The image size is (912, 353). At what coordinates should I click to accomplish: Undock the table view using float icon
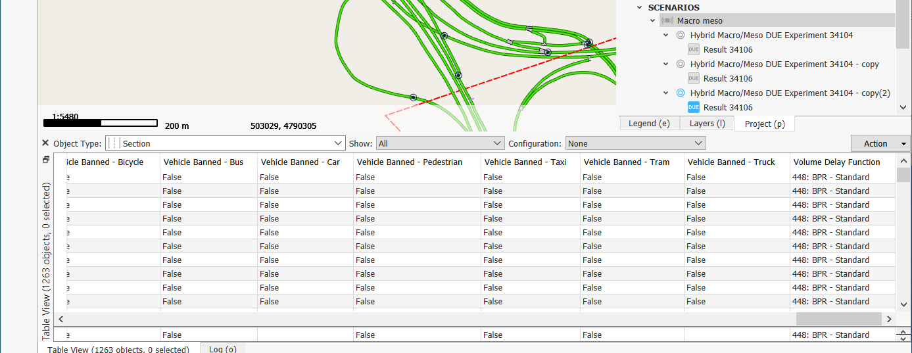tap(45, 160)
